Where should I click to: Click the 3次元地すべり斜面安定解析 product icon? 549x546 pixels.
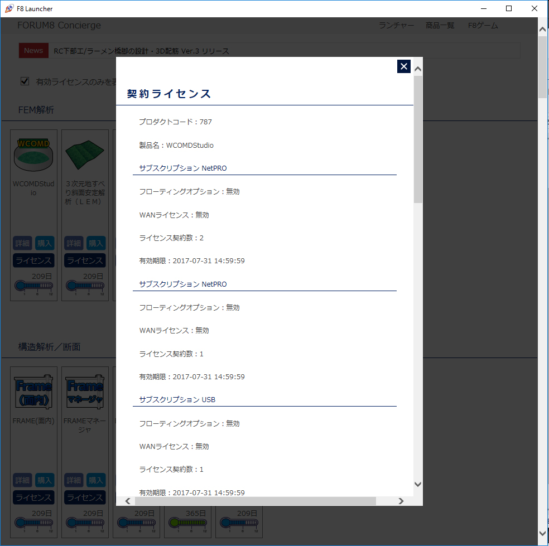[85, 154]
